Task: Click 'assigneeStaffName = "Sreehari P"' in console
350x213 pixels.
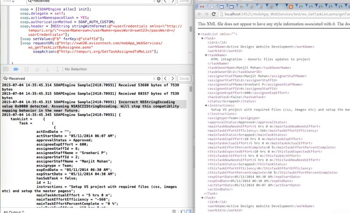Action: coord(72,153)
